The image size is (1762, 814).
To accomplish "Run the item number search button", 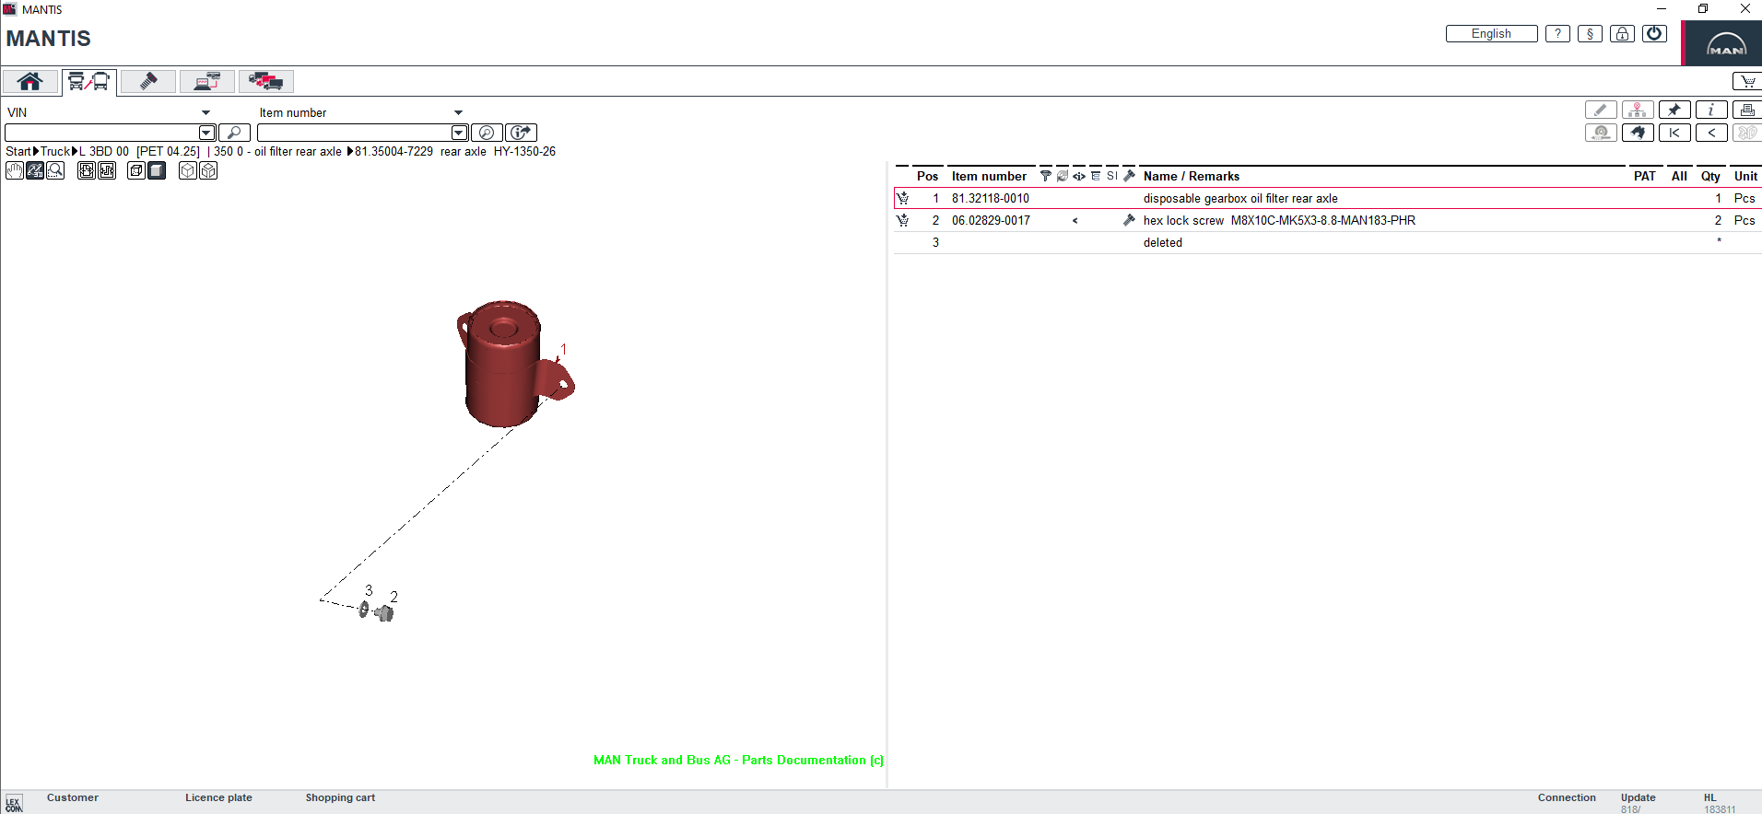I will (487, 133).
